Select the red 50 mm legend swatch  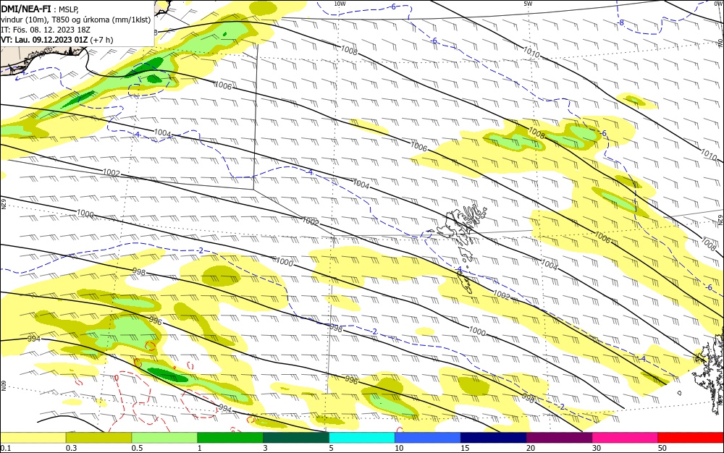pyautogui.click(x=691, y=438)
